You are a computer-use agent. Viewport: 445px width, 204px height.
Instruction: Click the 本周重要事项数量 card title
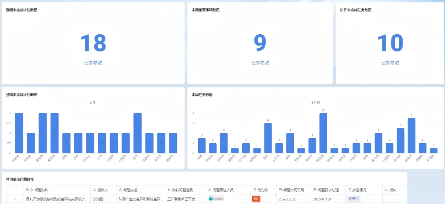(x=206, y=10)
